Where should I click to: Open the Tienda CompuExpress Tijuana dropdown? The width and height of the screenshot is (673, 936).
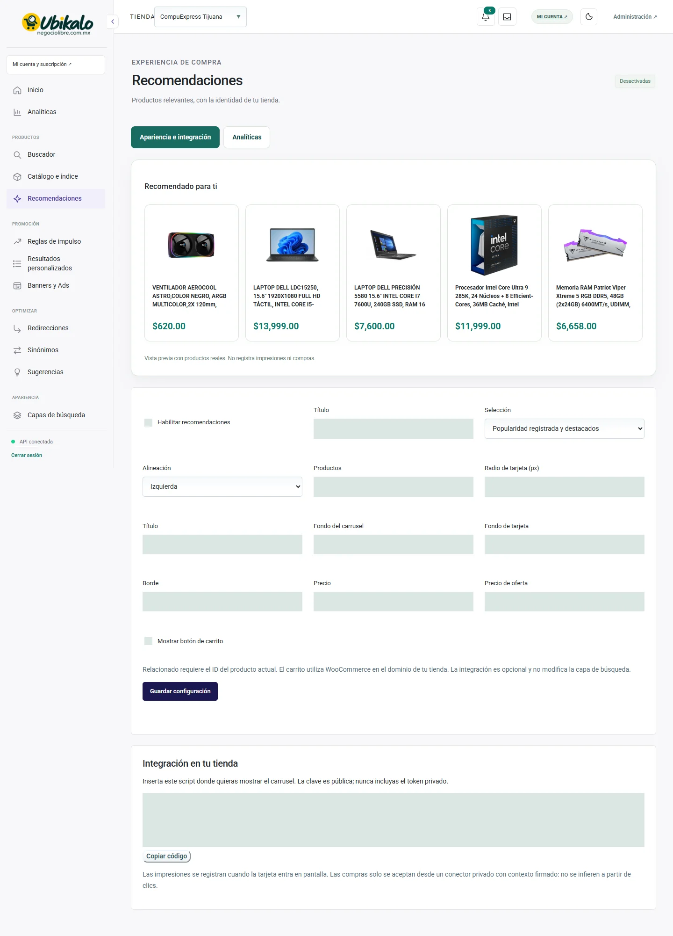click(x=200, y=17)
